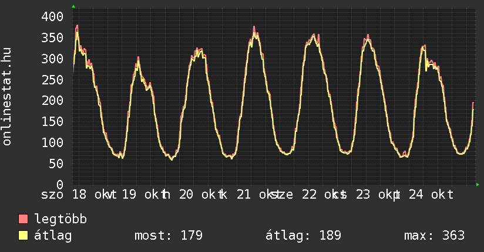Select the legtöbb legend label
Screen dimensions: 484x252
coord(60,219)
